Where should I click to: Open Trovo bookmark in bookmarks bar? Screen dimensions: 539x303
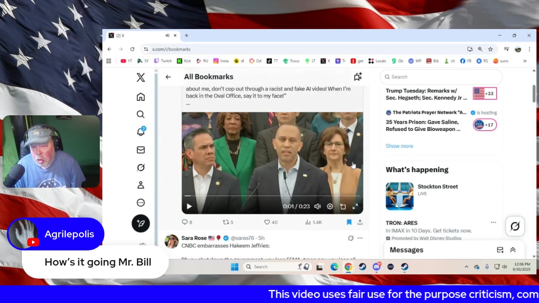pyautogui.click(x=291, y=61)
